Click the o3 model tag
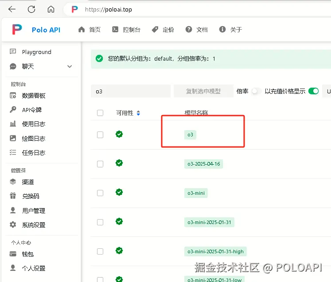Viewport: 331px width, 282px height. [x=190, y=135]
